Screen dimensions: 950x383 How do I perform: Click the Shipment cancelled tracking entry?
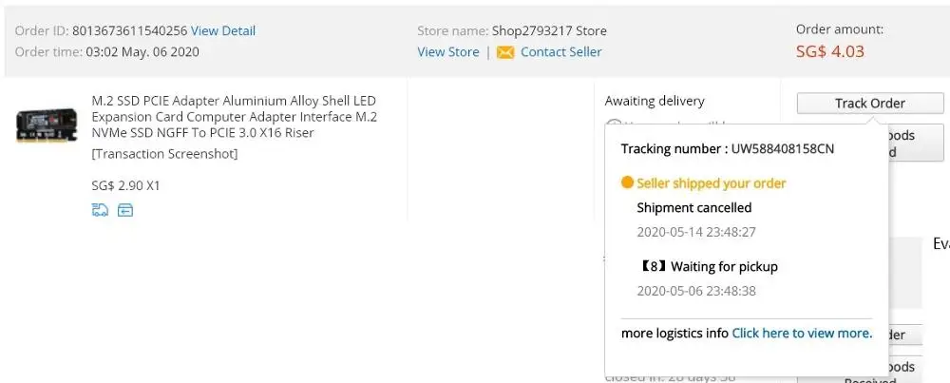pos(693,207)
